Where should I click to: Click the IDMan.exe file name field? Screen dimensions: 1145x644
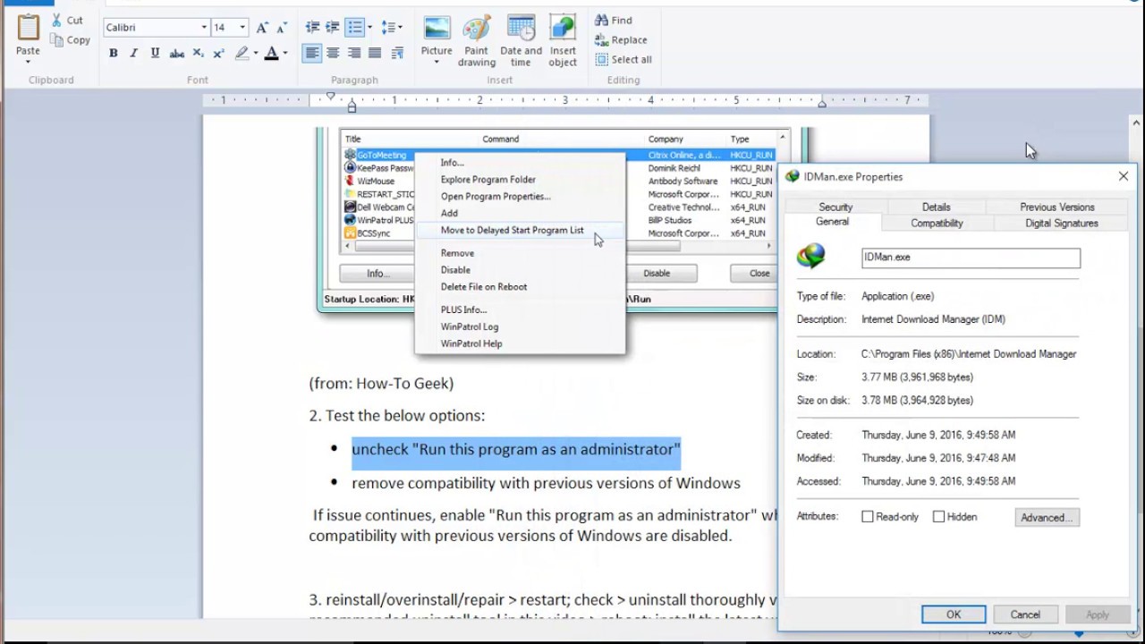click(971, 258)
